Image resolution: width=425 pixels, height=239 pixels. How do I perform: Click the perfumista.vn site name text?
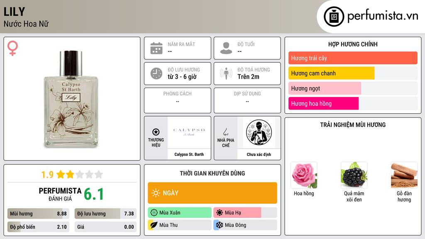tap(383, 16)
